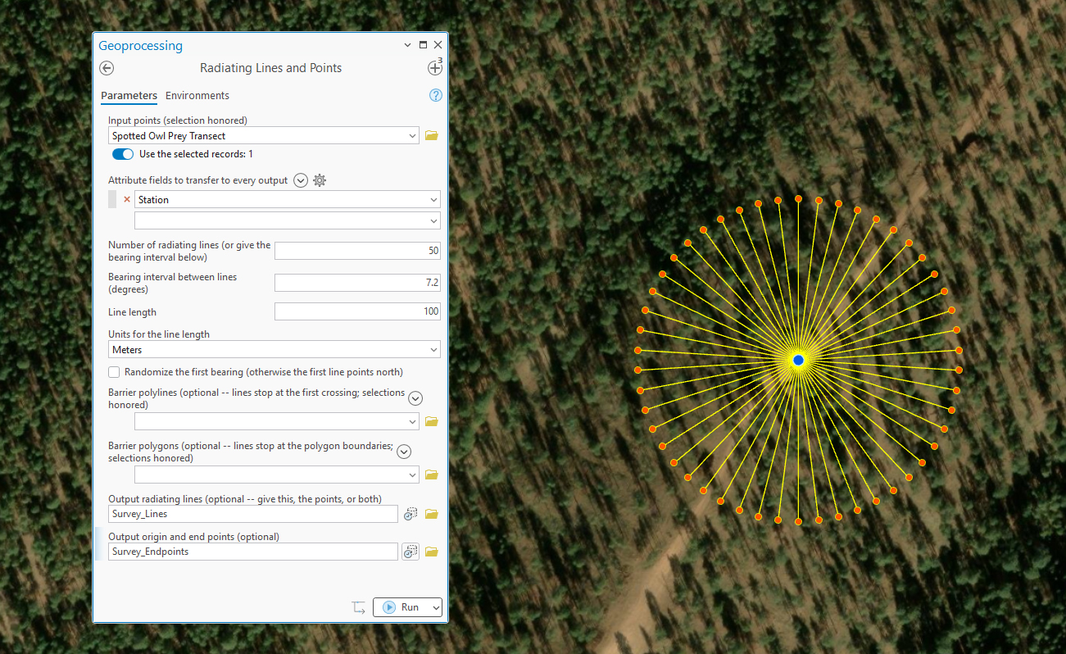This screenshot has width=1066, height=654.
Task: Open the Station field dropdown
Action: (x=433, y=200)
